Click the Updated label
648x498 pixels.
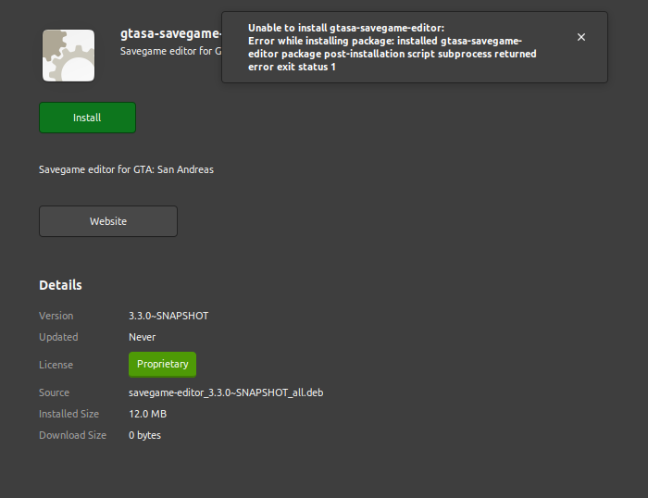pos(58,337)
